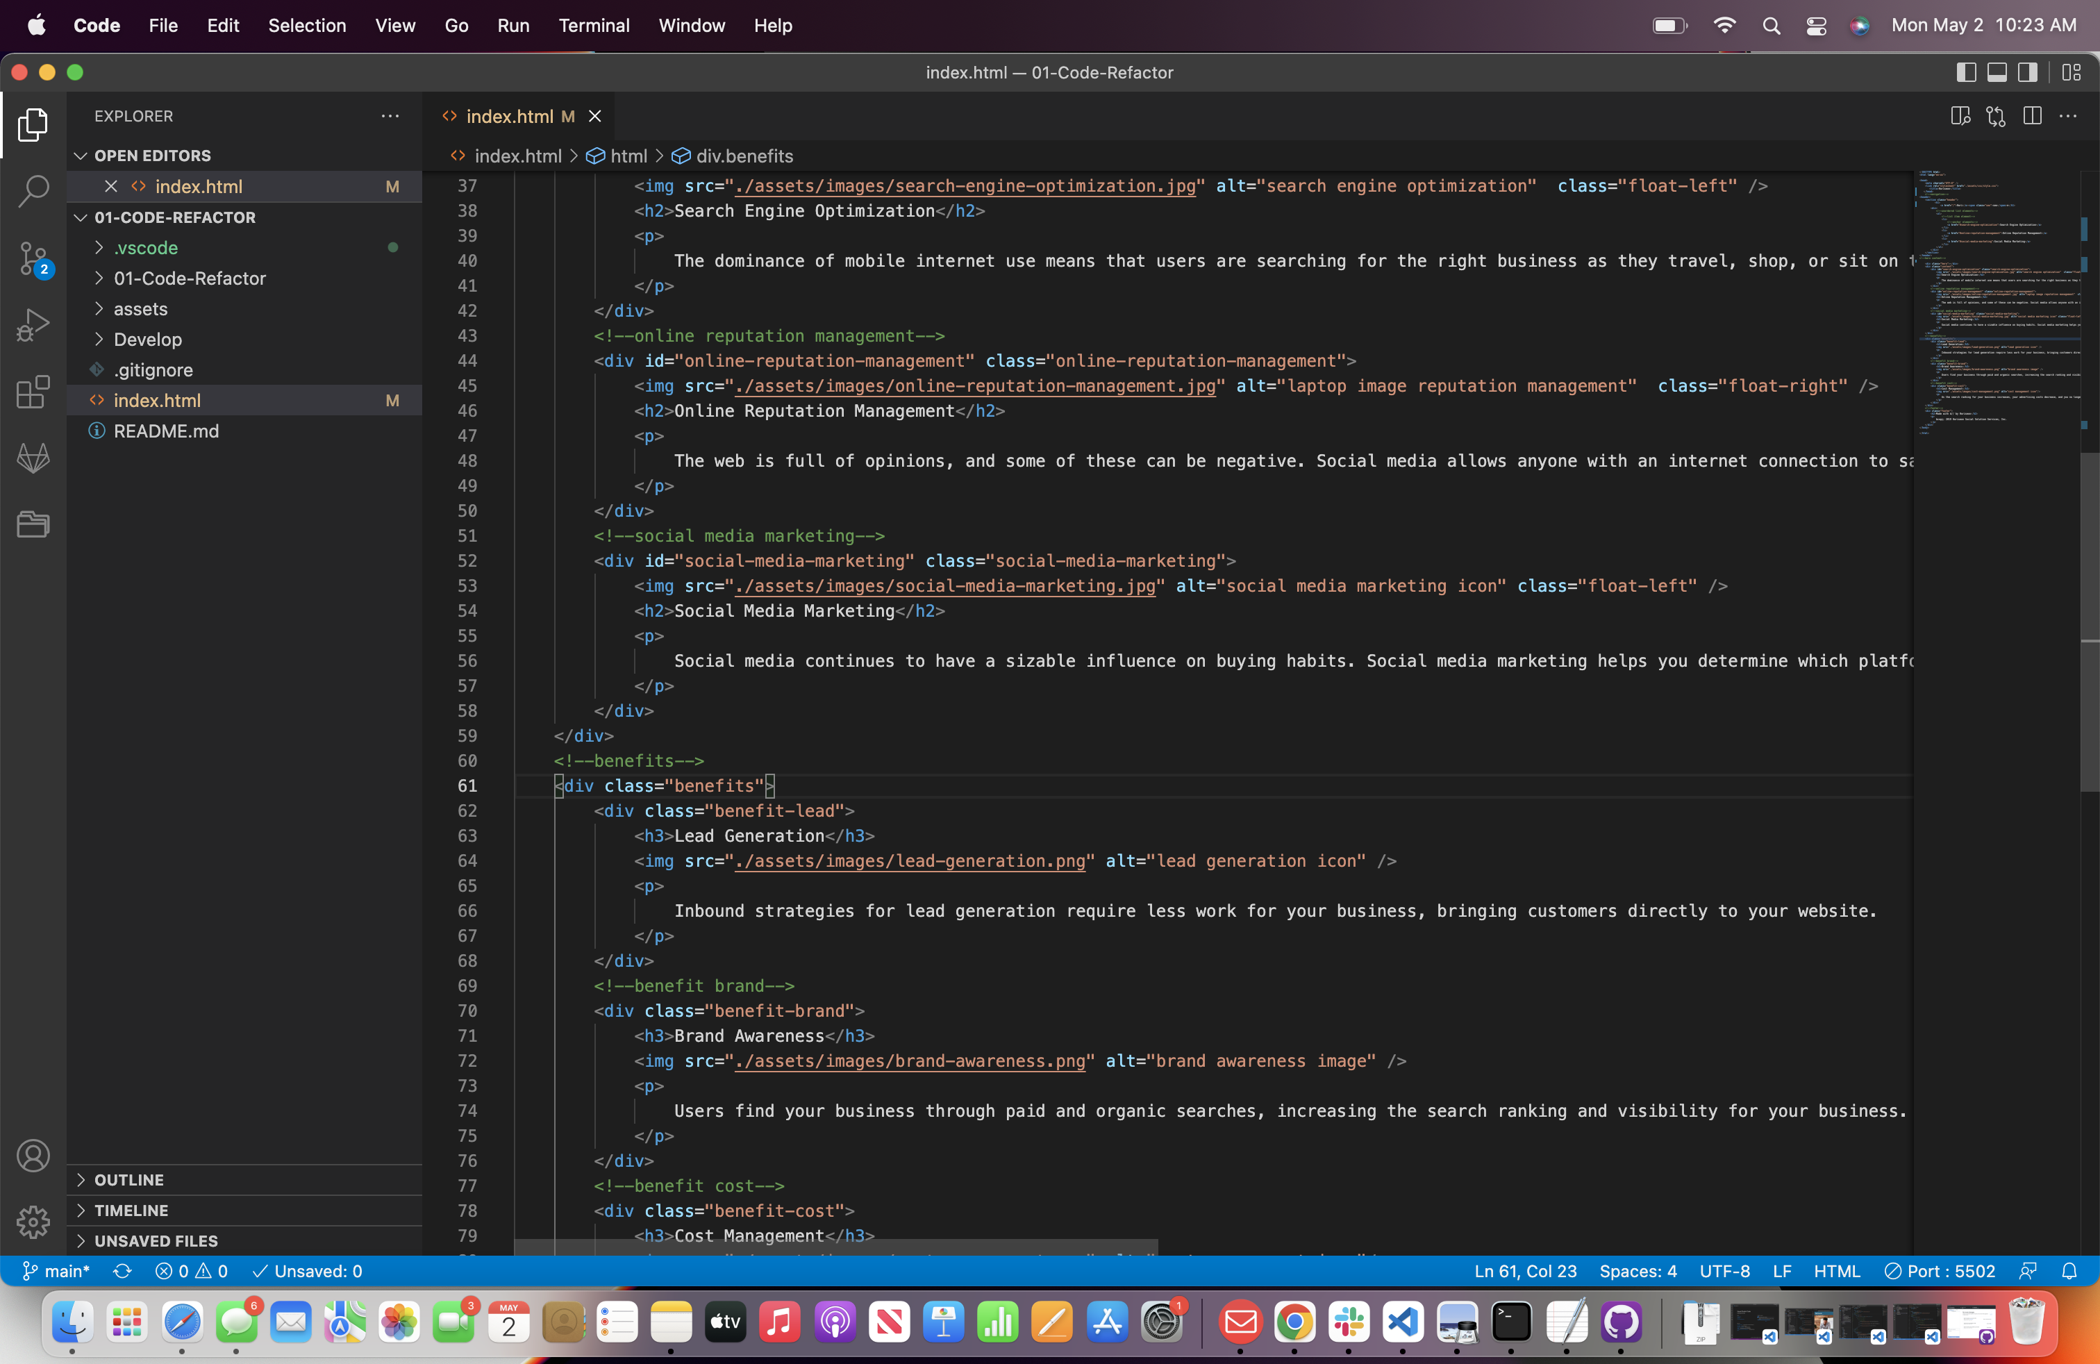Click Port : 5502 Live Server button

(x=1940, y=1270)
